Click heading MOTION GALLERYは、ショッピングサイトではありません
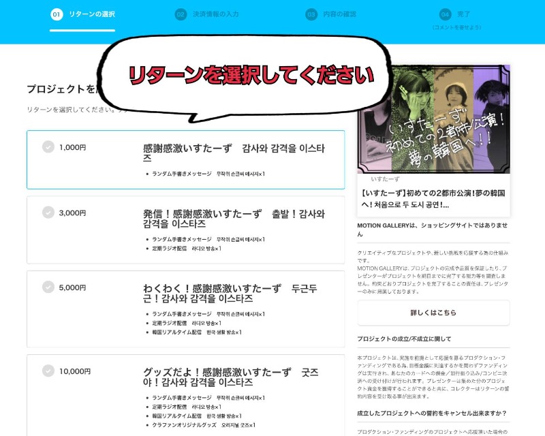The image size is (545, 436). [x=433, y=230]
